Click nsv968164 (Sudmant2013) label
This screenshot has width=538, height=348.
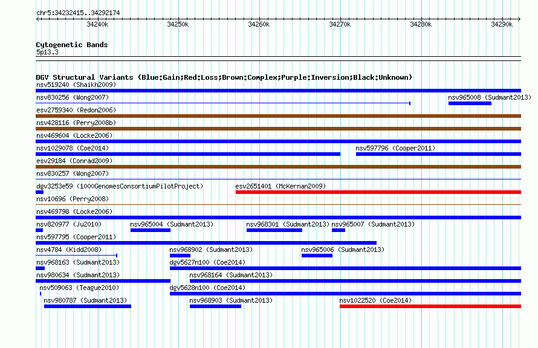(231, 275)
